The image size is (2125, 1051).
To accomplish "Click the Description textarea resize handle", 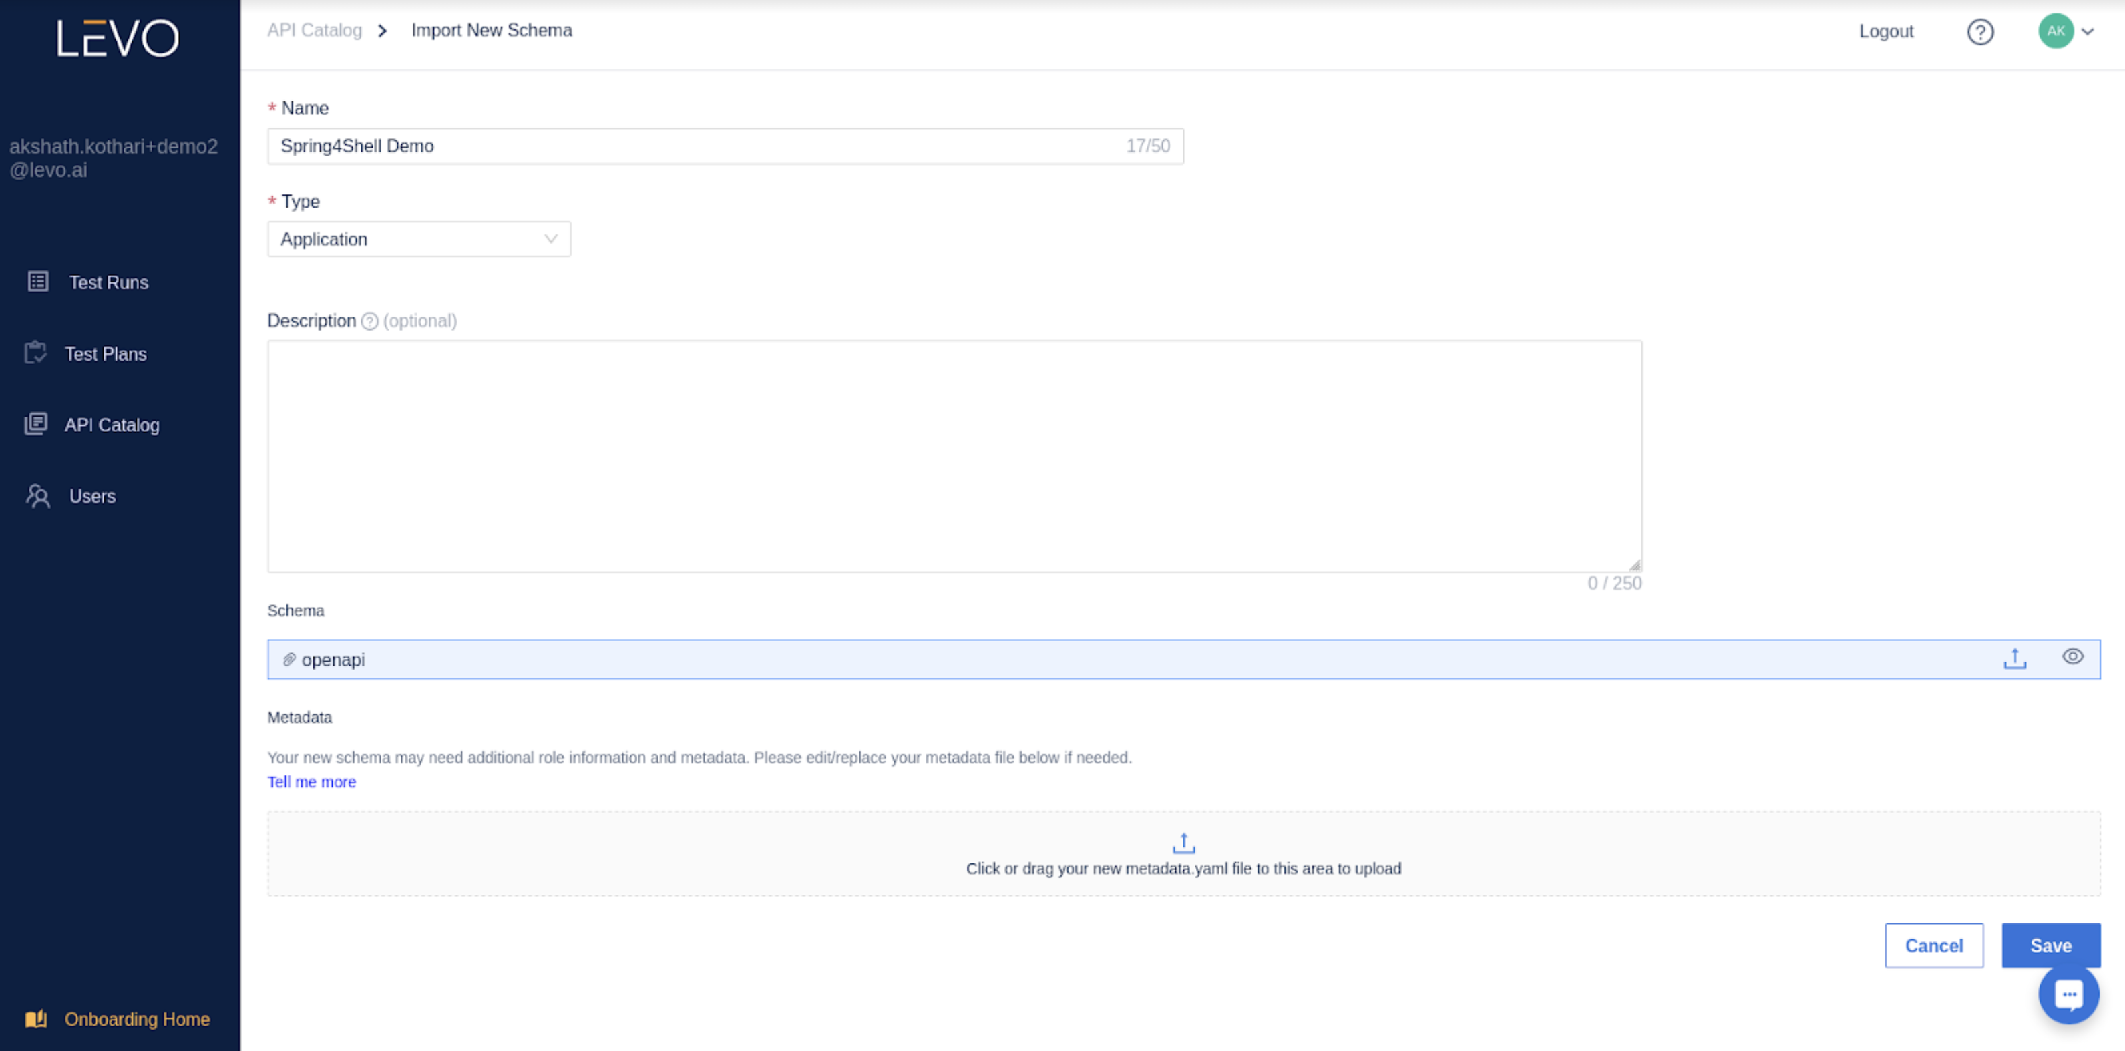I will click(1634, 565).
